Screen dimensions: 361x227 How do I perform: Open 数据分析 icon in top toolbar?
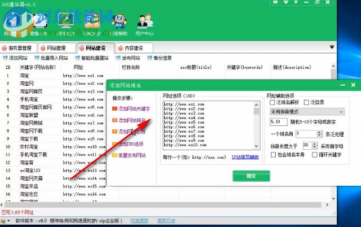[x=39, y=25]
